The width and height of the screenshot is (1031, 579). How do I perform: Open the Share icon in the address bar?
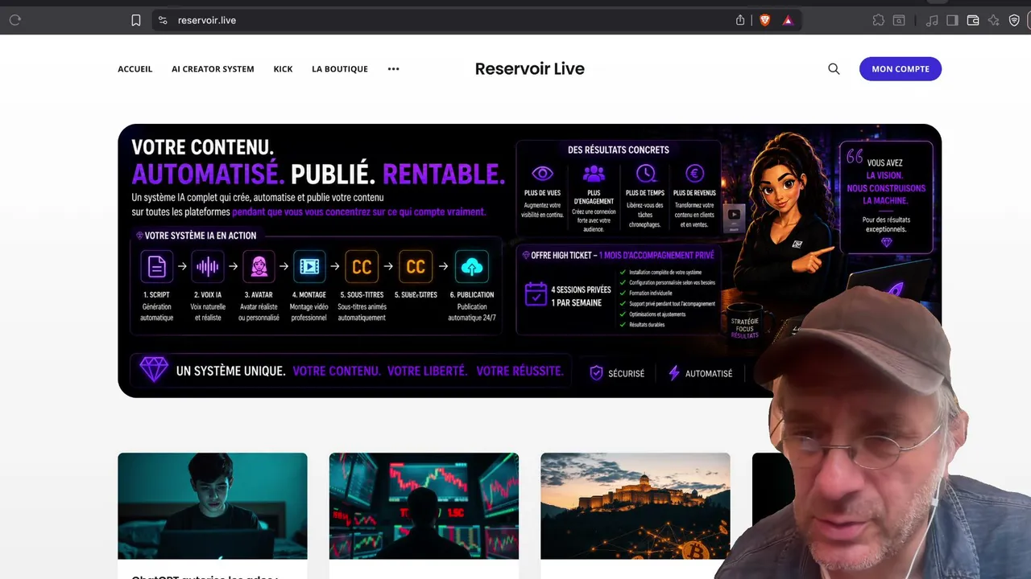click(740, 20)
